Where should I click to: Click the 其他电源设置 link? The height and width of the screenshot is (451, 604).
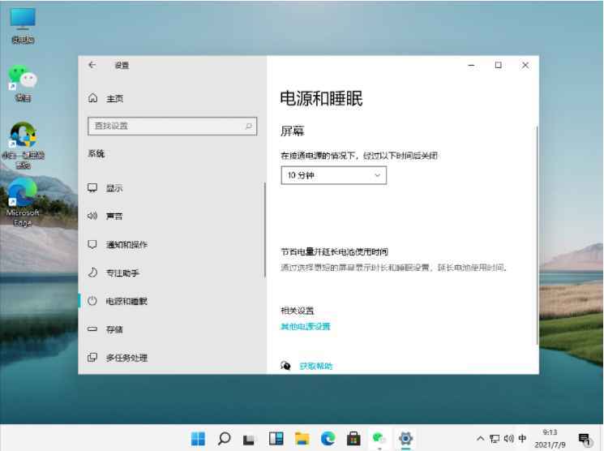[x=306, y=327]
